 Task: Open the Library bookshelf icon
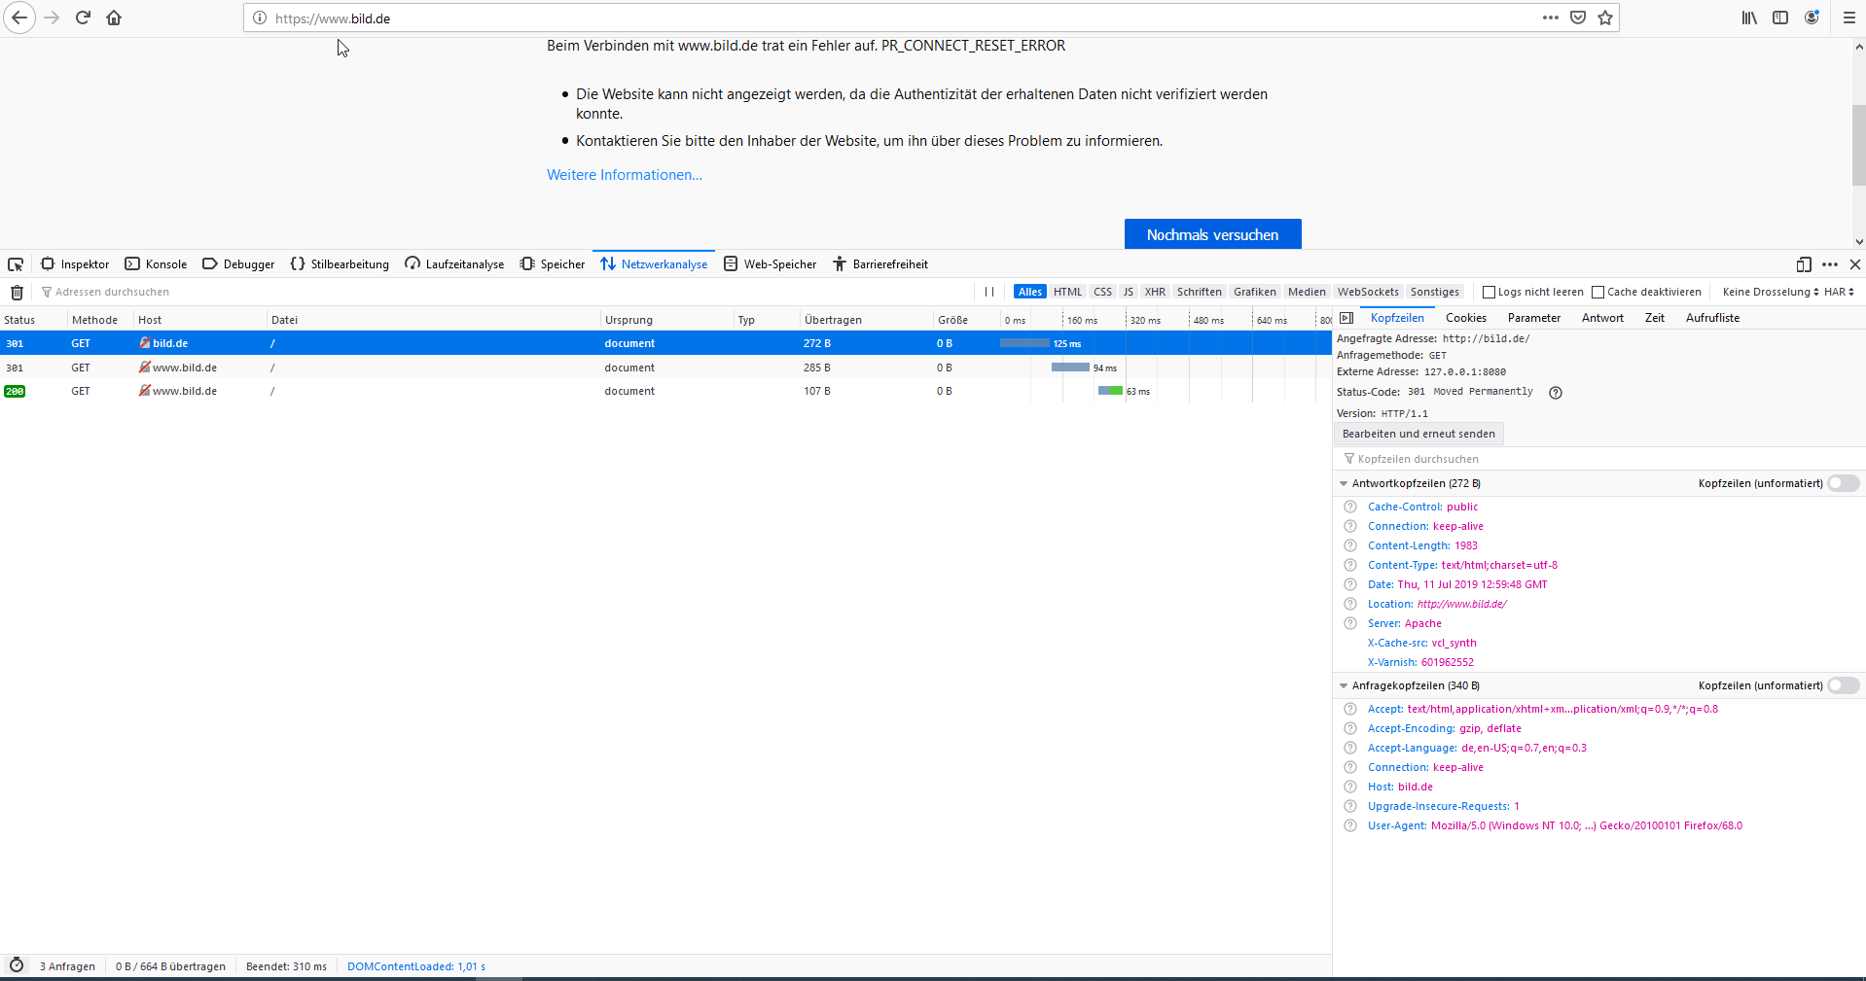[1749, 18]
